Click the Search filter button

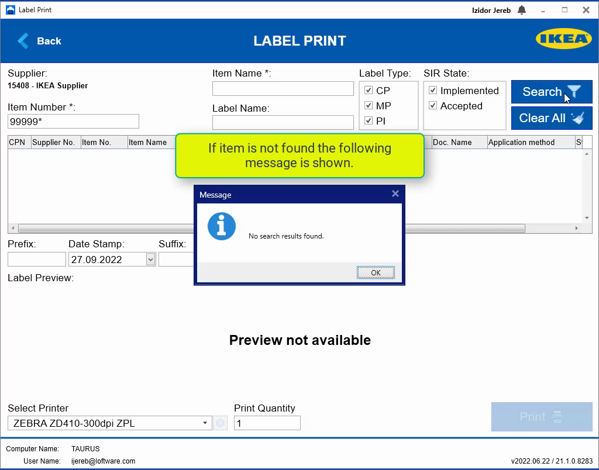coord(552,92)
